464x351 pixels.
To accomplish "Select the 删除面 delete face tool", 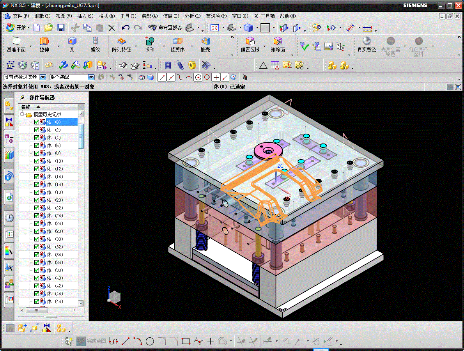I will 278,44.
